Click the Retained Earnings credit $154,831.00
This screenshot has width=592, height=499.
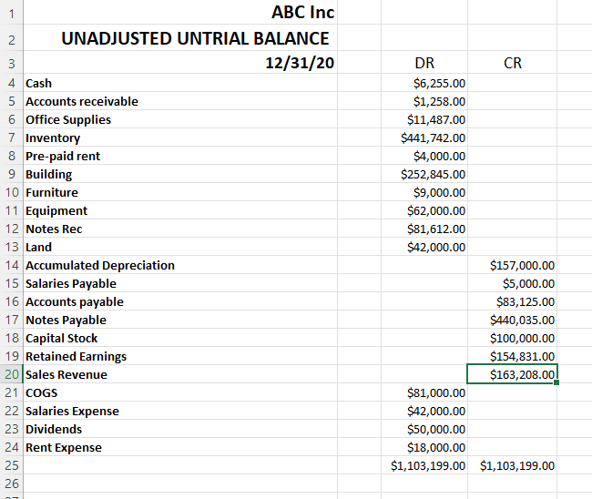point(512,356)
